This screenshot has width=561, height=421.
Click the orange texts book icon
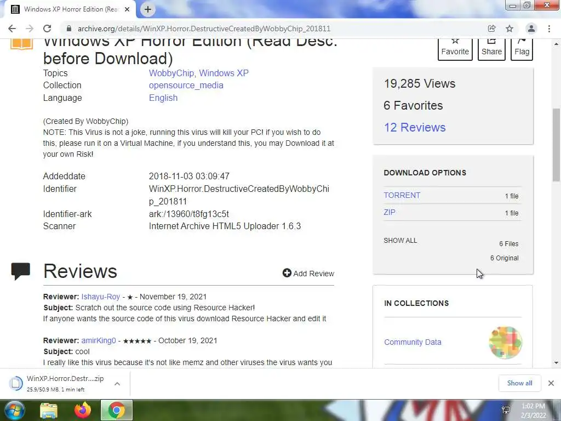pos(21,44)
